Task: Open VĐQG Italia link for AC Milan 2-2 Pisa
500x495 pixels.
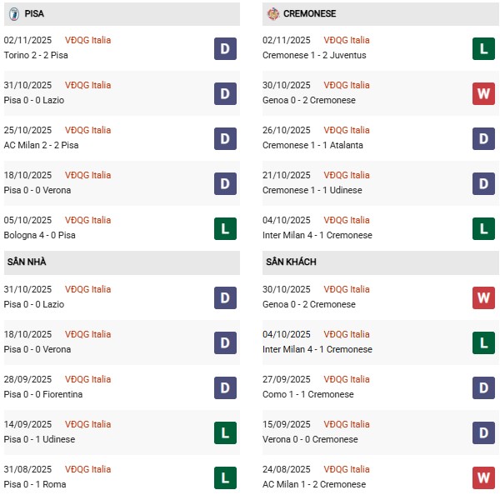Action: (87, 131)
